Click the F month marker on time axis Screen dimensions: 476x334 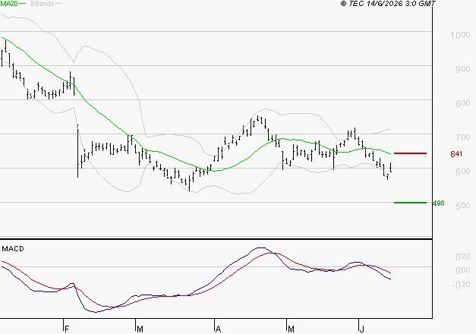67,329
